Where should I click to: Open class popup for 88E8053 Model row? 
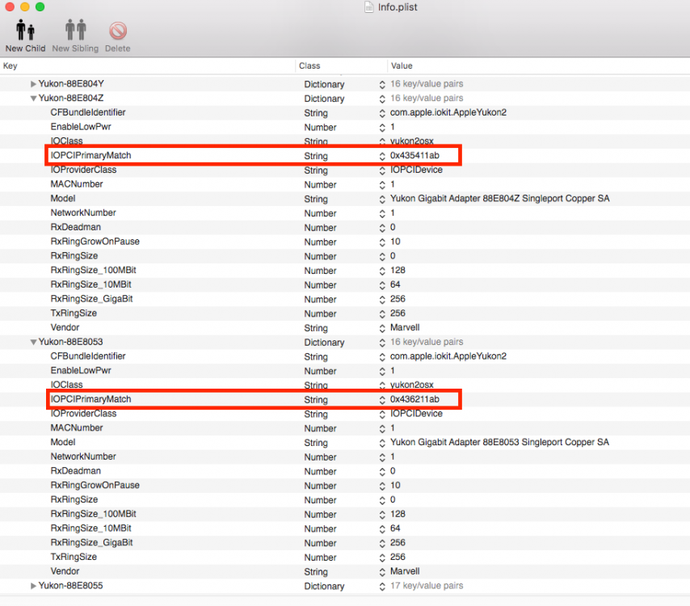click(382, 443)
